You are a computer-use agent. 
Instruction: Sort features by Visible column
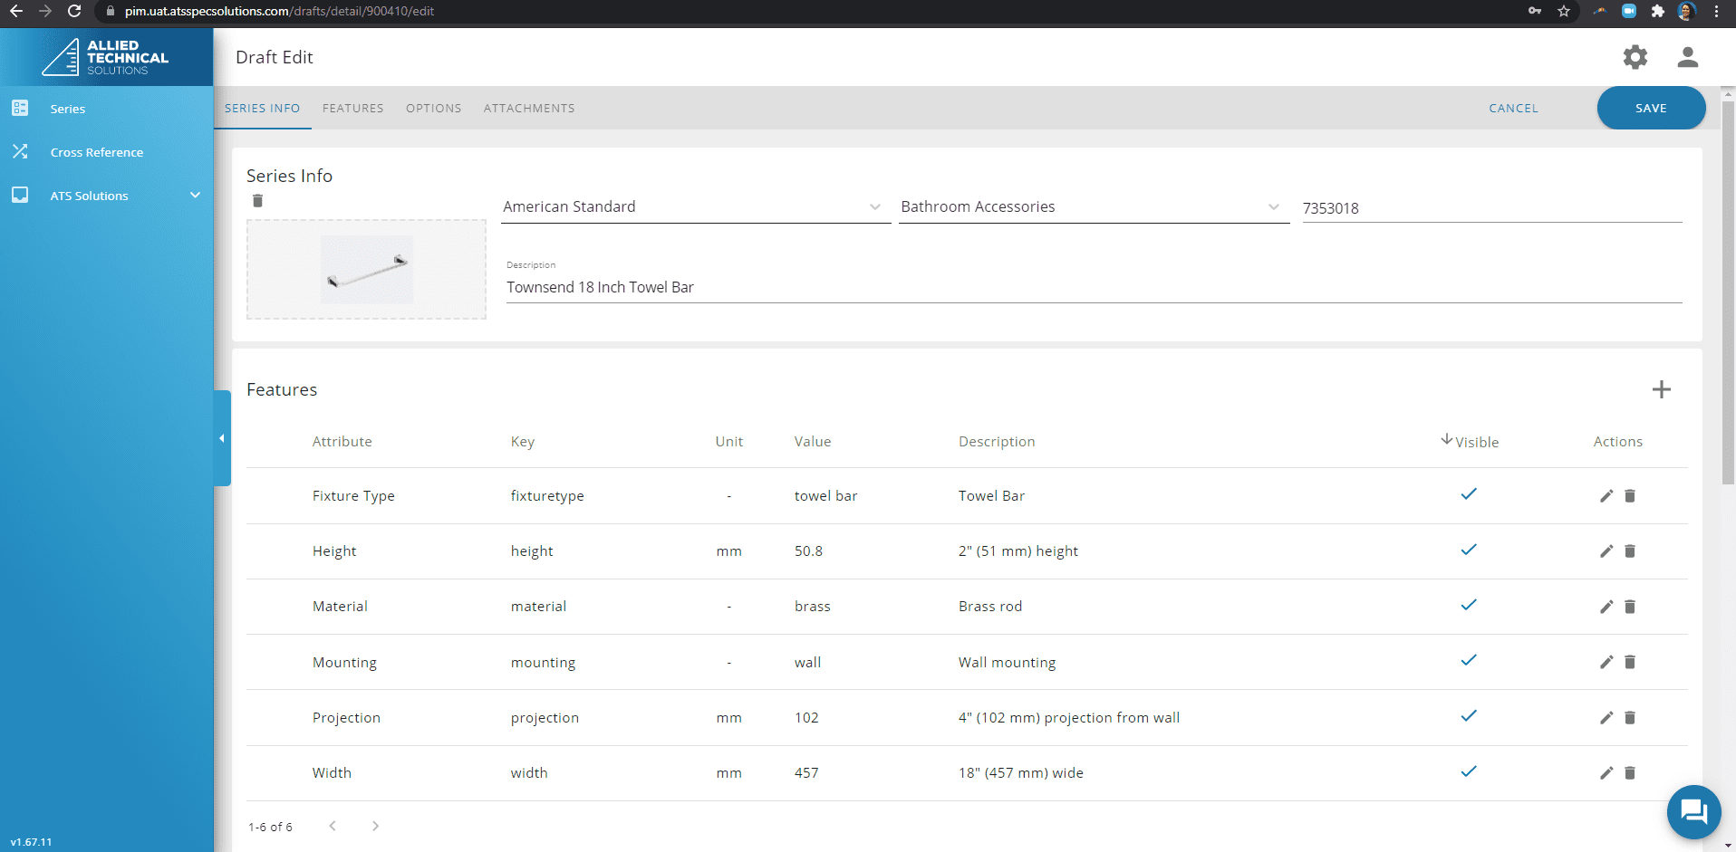coord(1470,441)
